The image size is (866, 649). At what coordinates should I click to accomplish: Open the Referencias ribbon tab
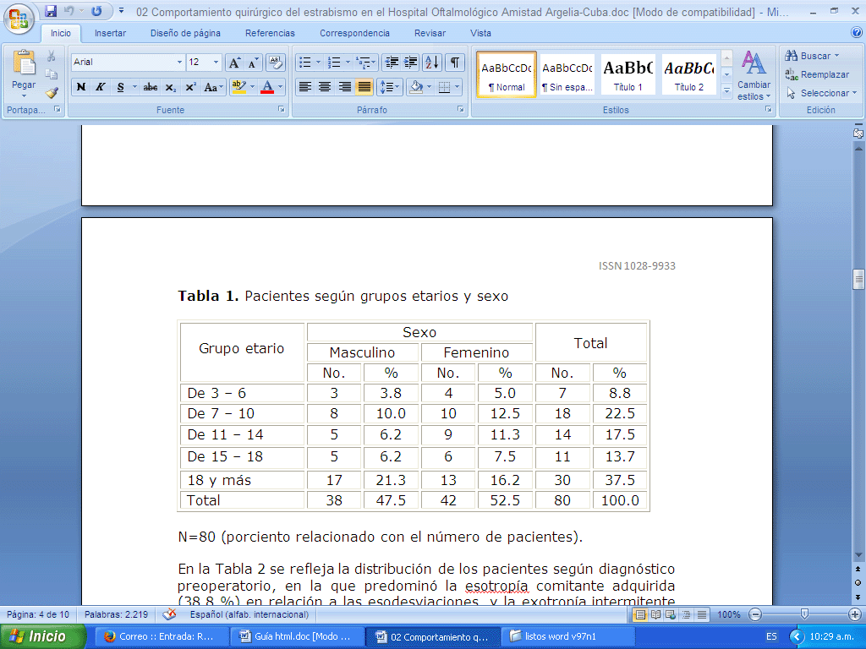[x=270, y=33]
